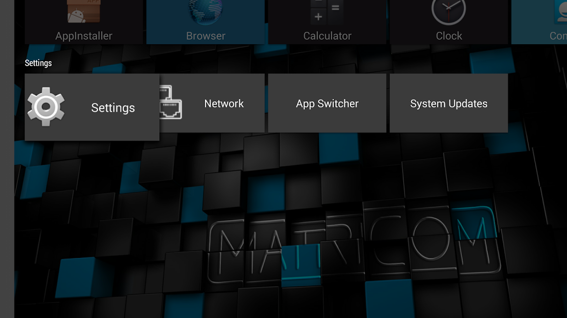Image resolution: width=567 pixels, height=318 pixels.
Task: Open the Network tile
Action: 212,103
